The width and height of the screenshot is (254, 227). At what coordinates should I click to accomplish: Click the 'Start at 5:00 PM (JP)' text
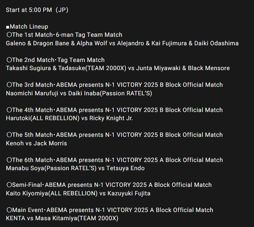[x=37, y=10]
